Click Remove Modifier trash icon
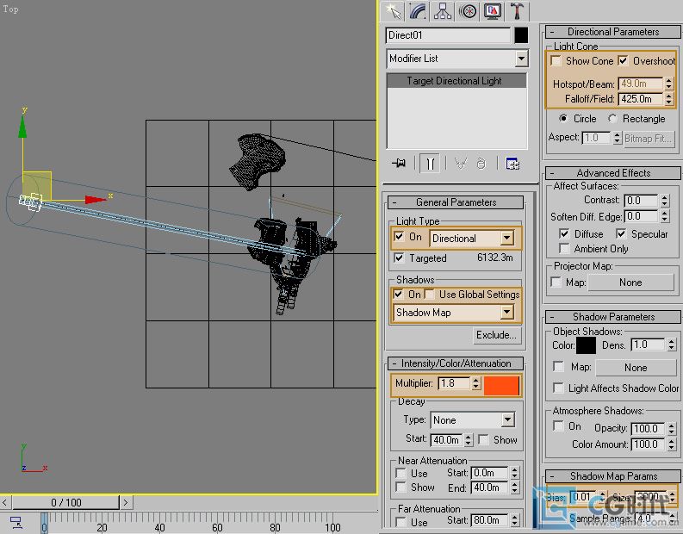This screenshot has width=683, height=534. click(x=481, y=164)
